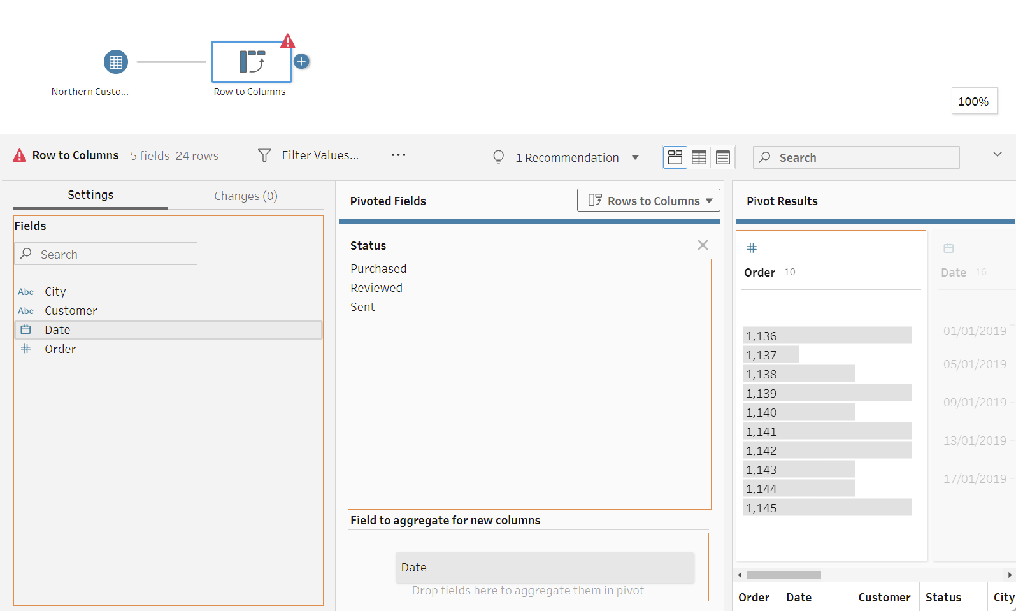1016x611 pixels.
Task: Click the Abc type icon for City
Action: [26, 292]
